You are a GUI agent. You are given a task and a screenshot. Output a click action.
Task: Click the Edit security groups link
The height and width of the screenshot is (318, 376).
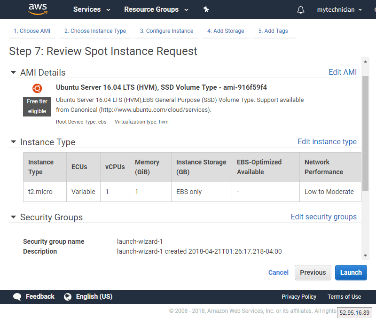point(323,217)
